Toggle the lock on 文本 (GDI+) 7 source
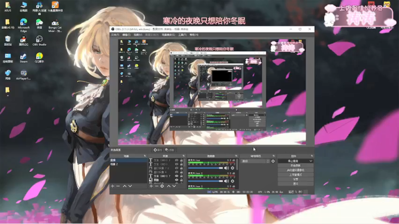 [182, 176]
